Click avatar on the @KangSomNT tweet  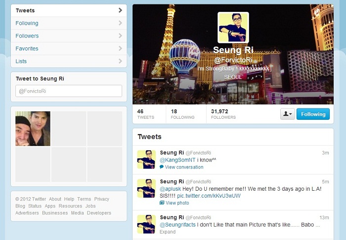tap(146, 160)
